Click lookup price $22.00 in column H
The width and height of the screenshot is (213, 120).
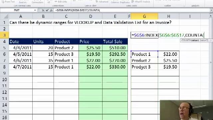[x=169, y=54]
